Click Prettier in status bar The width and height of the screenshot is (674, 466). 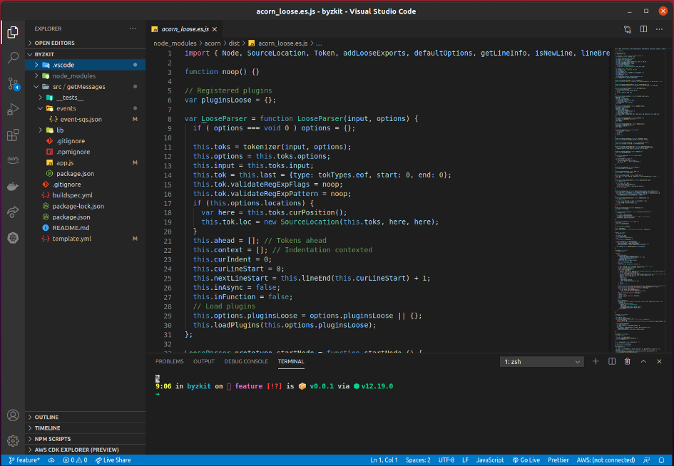pyautogui.click(x=558, y=460)
